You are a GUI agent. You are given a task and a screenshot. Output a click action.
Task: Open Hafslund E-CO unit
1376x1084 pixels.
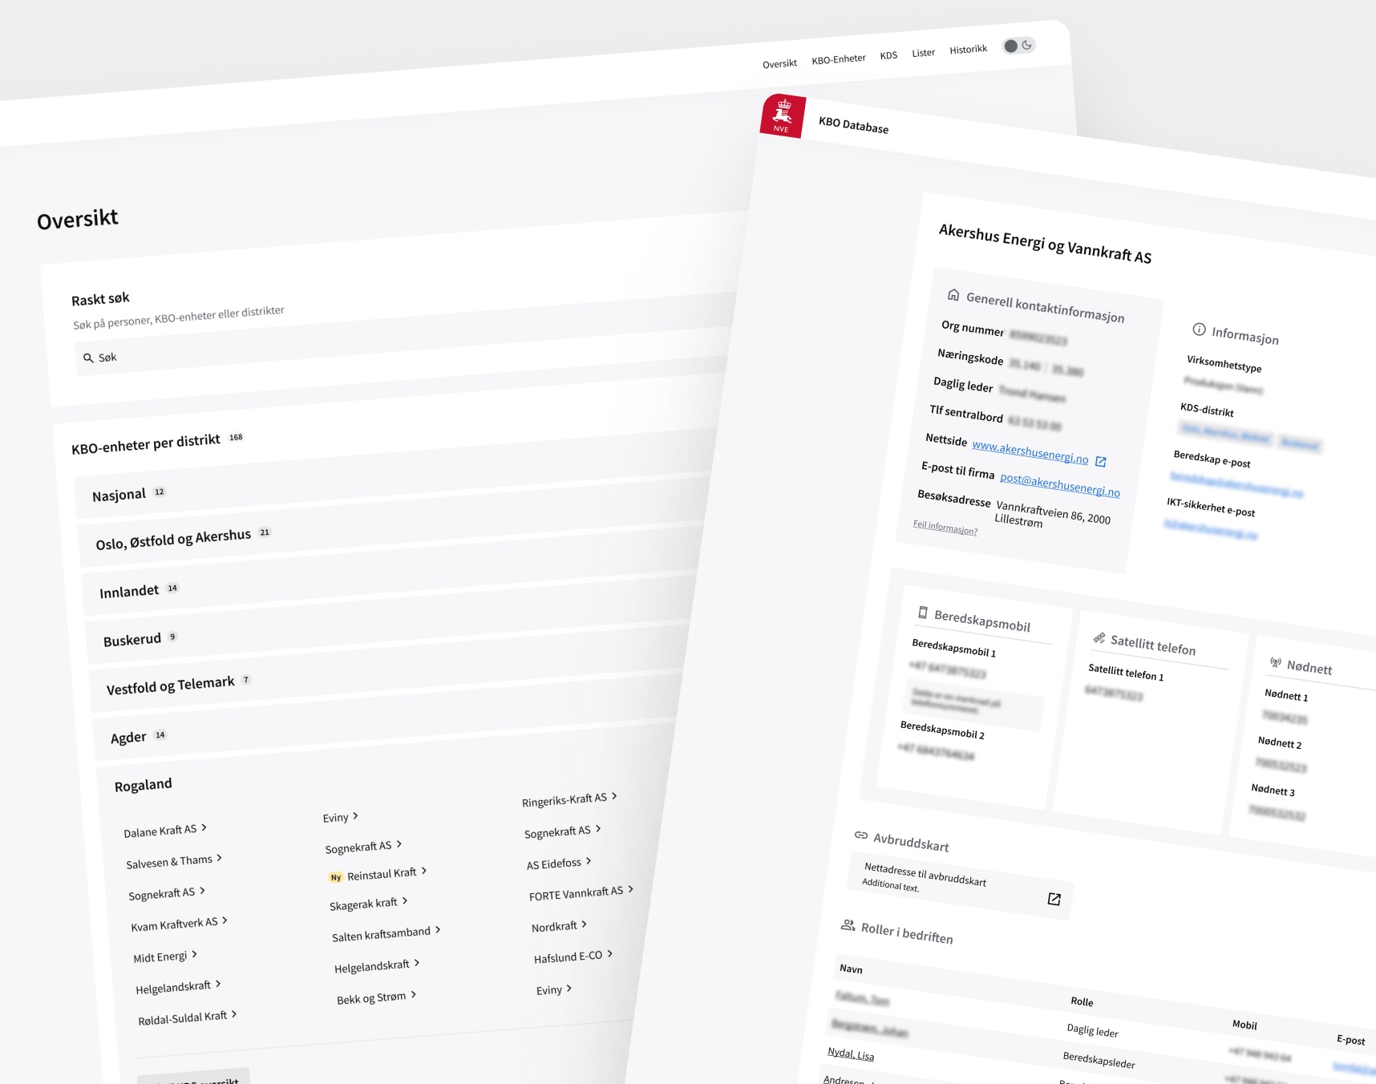point(573,957)
